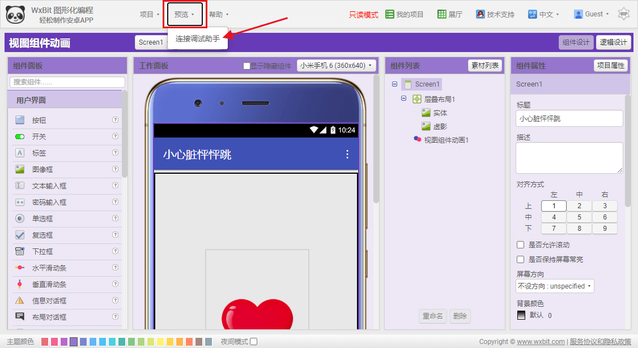The image size is (638, 348).
Task: Open help for the 图像框 component
Action: coord(115,169)
